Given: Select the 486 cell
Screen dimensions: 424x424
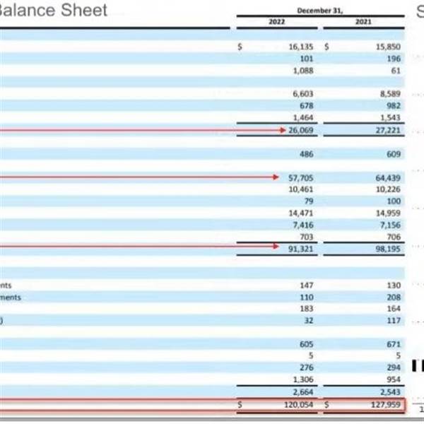Looking at the screenshot, I should [x=307, y=154].
